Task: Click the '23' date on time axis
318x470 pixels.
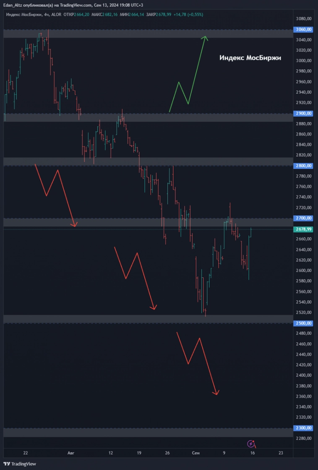Action: click(281, 453)
